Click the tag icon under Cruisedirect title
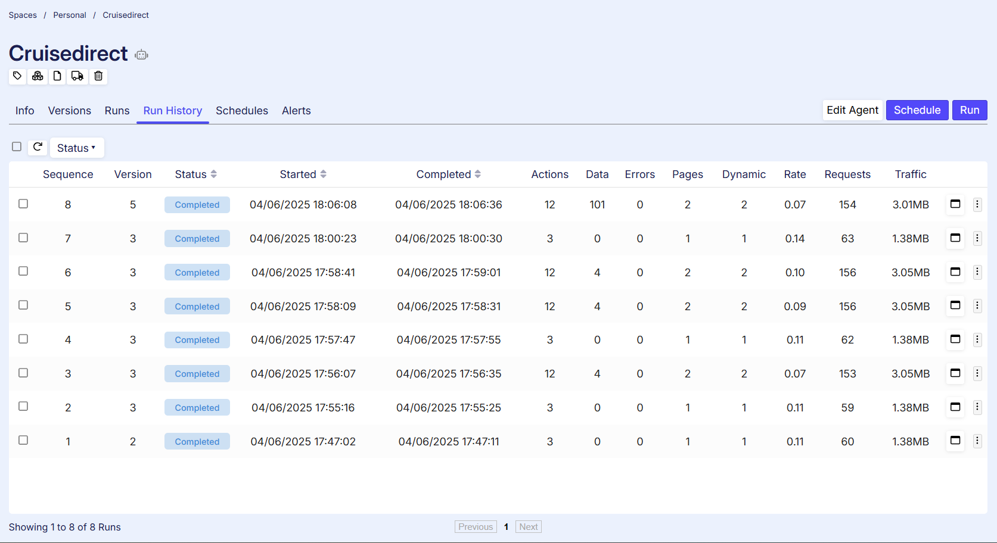Screen dimensions: 997x543 pyautogui.click(x=17, y=76)
